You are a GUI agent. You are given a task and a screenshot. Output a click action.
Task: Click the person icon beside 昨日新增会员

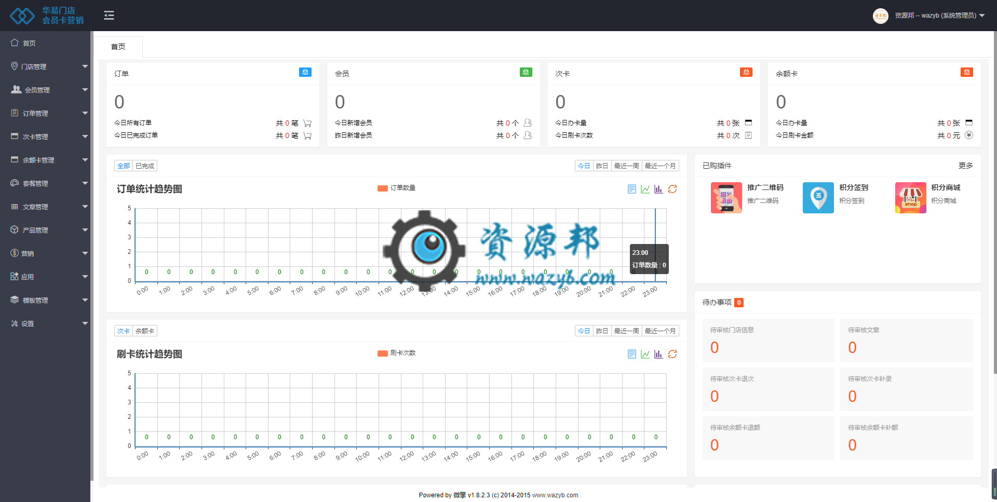528,135
